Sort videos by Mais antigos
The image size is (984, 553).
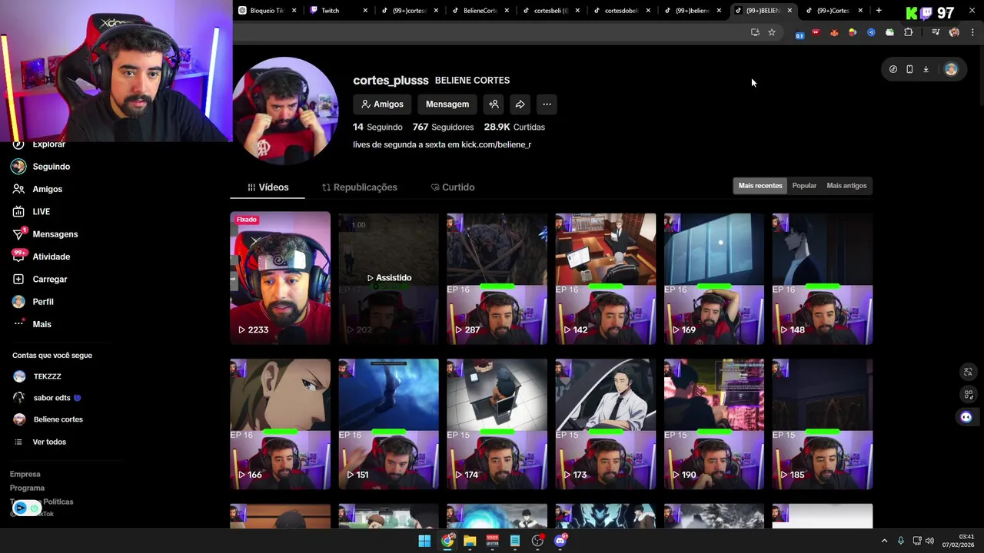[846, 186]
